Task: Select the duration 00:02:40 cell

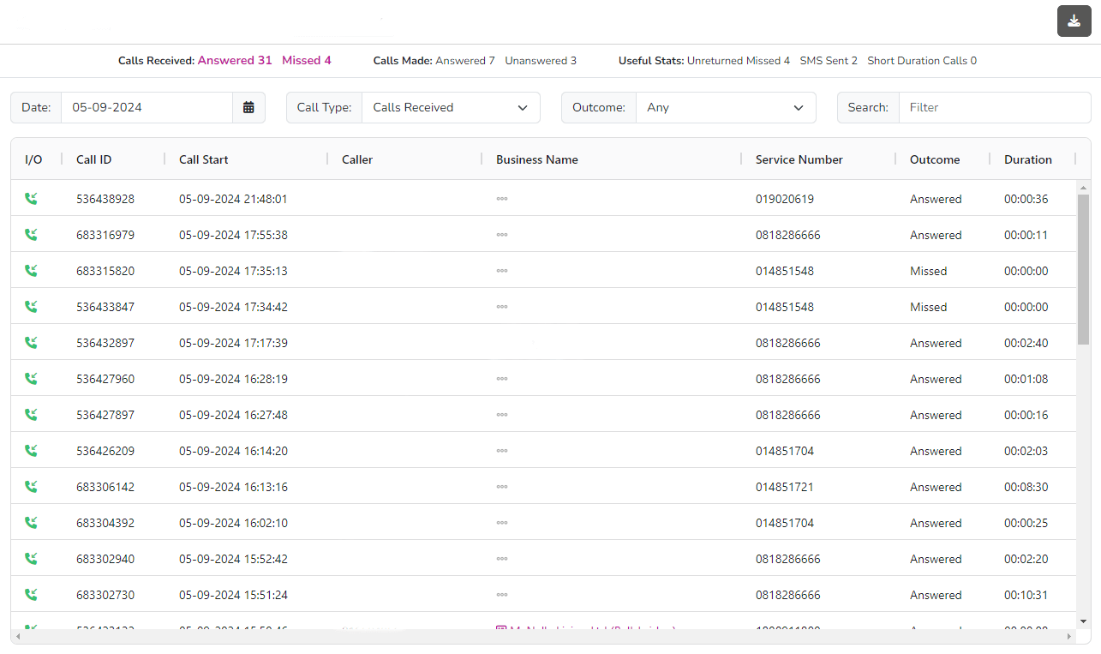Action: (x=1026, y=343)
